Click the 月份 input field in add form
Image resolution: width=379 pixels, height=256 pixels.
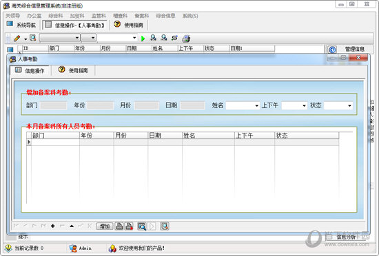pyautogui.click(x=147, y=105)
